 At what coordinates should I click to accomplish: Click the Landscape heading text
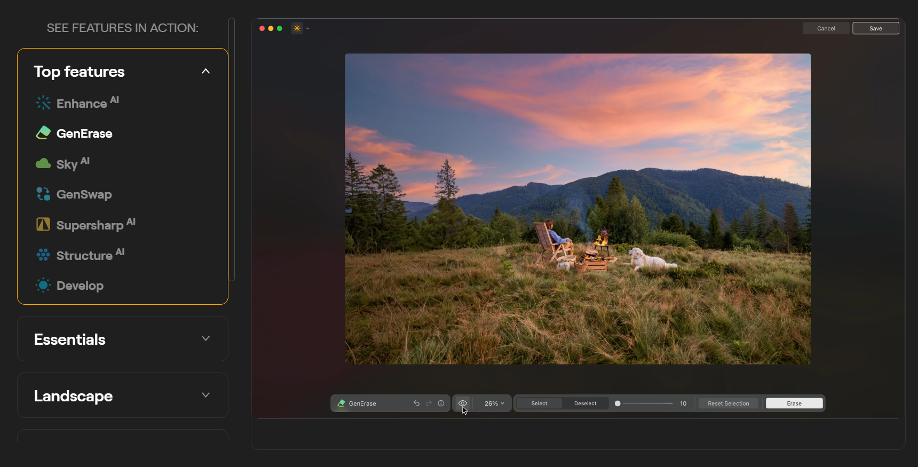click(73, 396)
